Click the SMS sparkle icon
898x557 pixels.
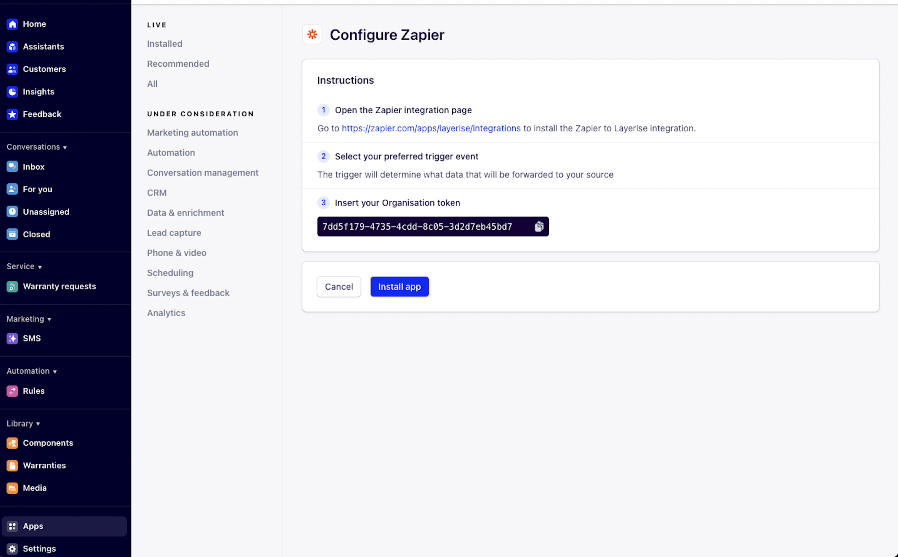(x=12, y=338)
